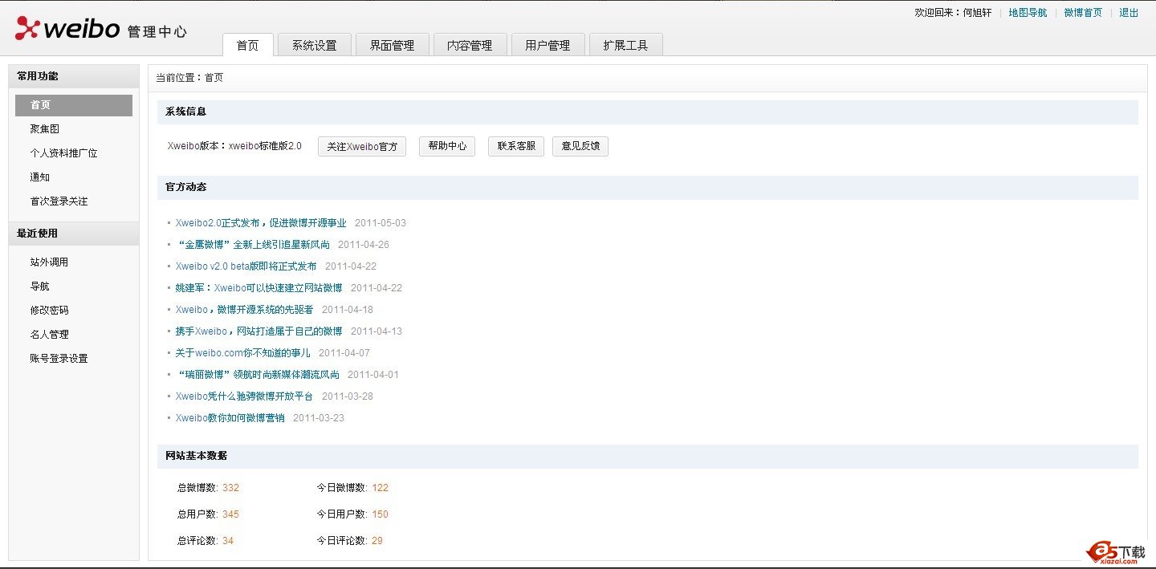Open the 内容管理 tab
The width and height of the screenshot is (1156, 569).
470,45
